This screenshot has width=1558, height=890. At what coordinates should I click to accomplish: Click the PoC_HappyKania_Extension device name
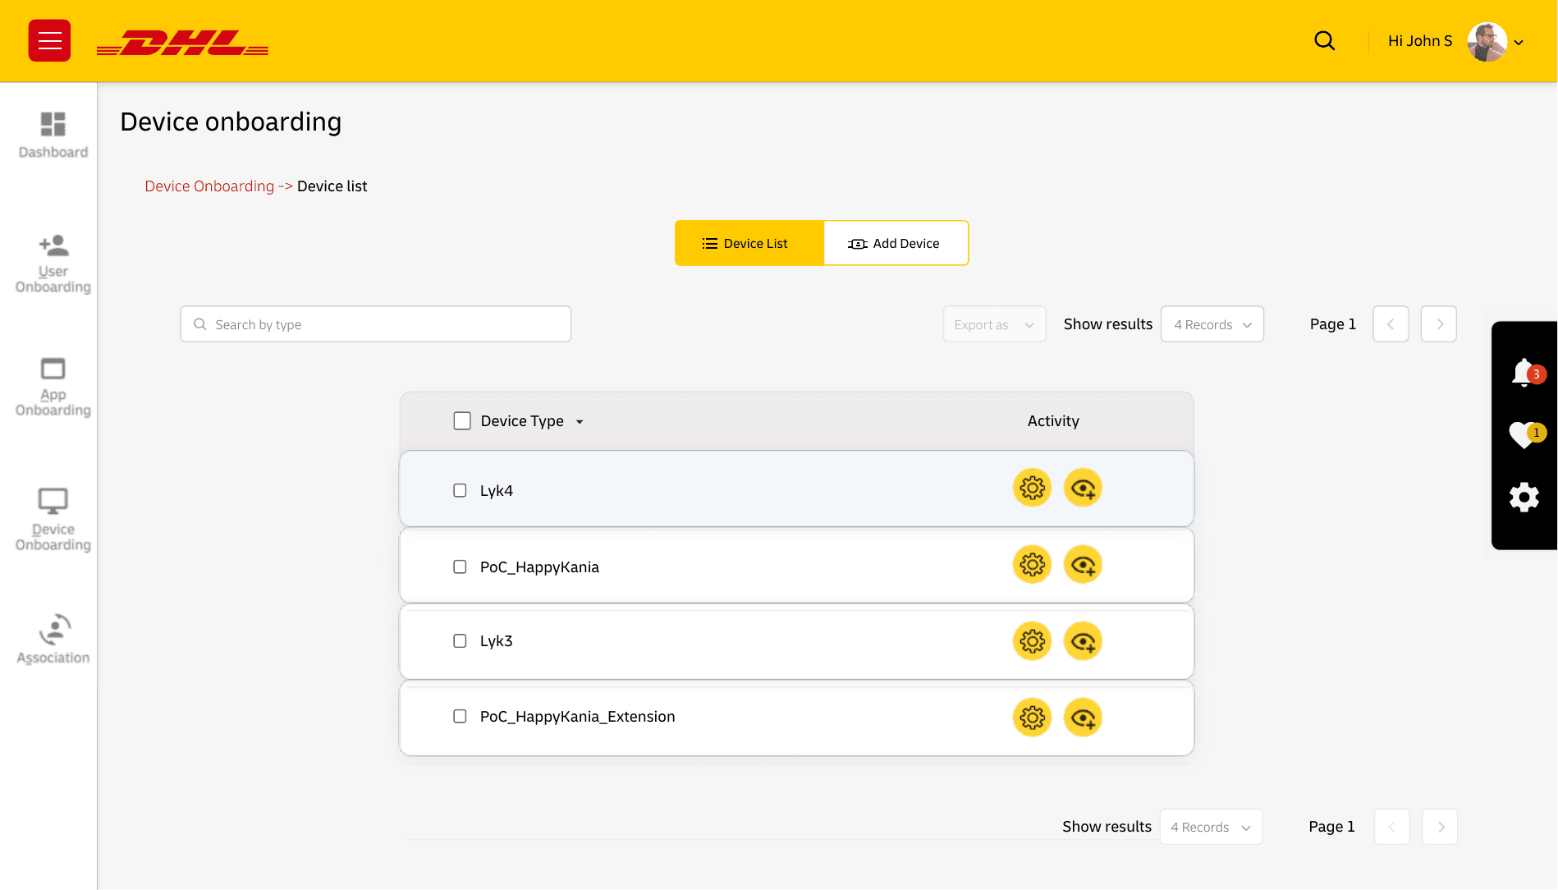[x=577, y=717]
